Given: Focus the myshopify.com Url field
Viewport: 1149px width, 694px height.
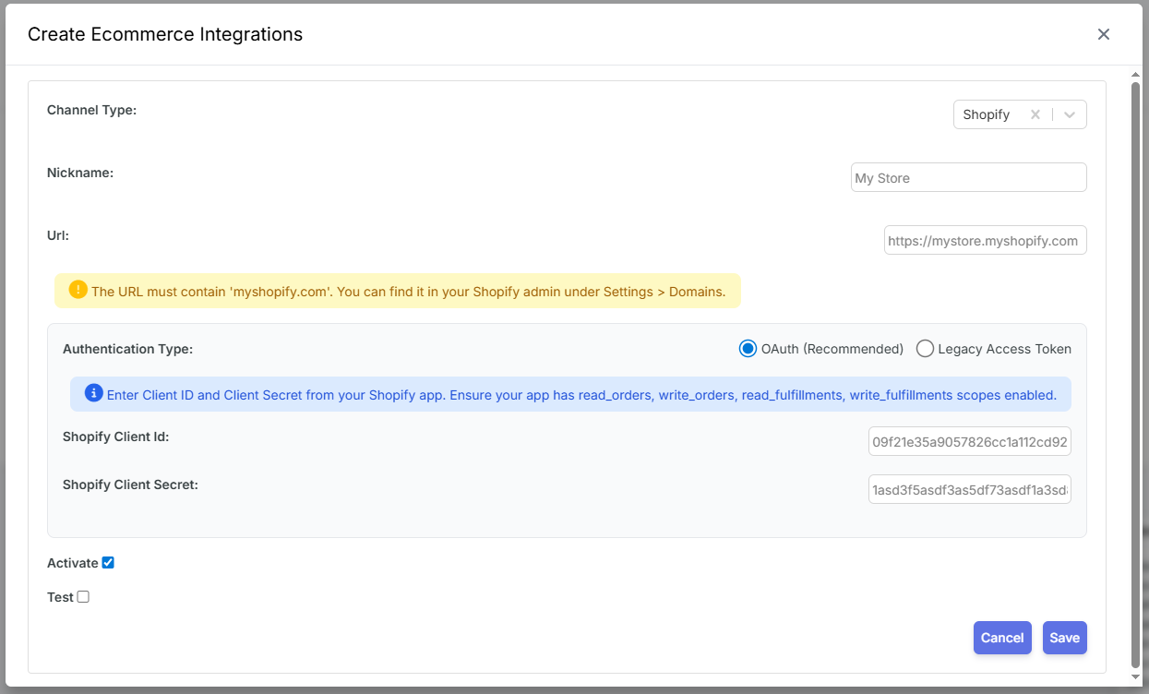Looking at the screenshot, I should coord(984,239).
